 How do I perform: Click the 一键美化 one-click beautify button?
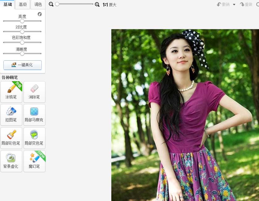click(x=23, y=65)
